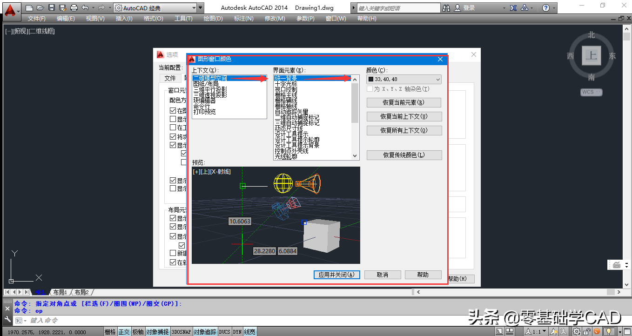Viewport: 632px width, 336px height.
Task: Click the Autodesk Exchange X icon
Action: click(x=513, y=8)
